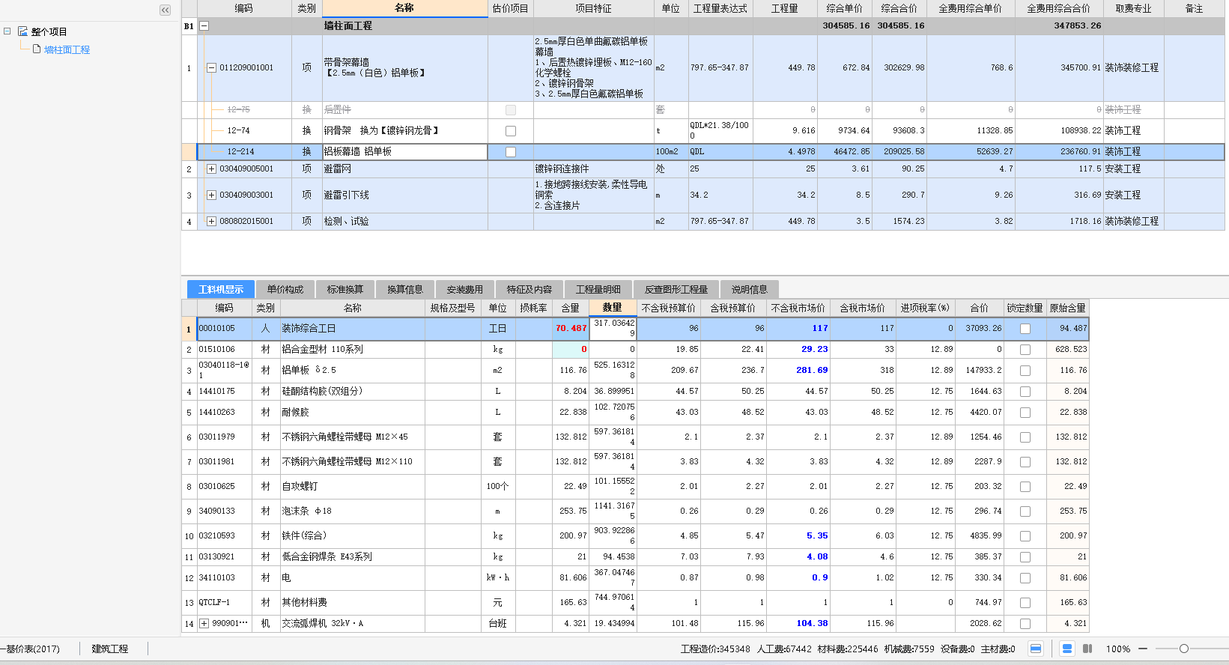Check 锁定数量 for 铁件(综合)
1229x665 pixels.
click(1025, 535)
